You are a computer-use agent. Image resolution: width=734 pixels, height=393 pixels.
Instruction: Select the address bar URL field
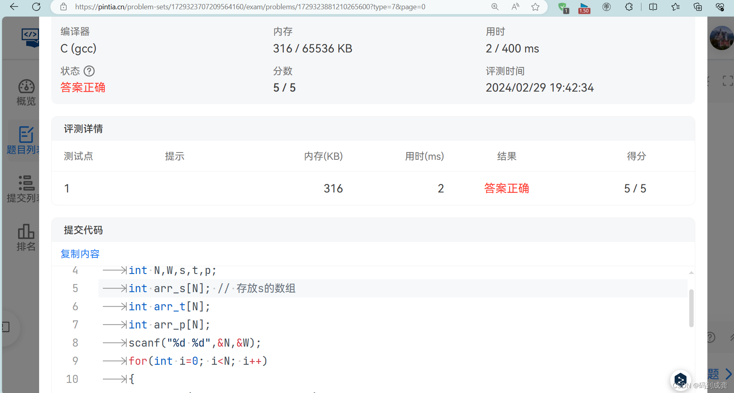coord(250,7)
